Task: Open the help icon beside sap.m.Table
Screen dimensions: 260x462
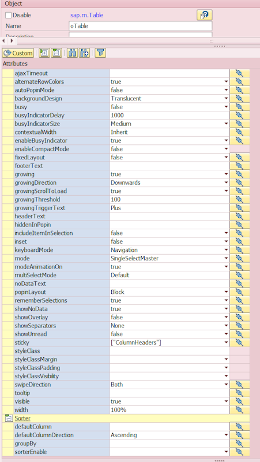Action: (205, 16)
